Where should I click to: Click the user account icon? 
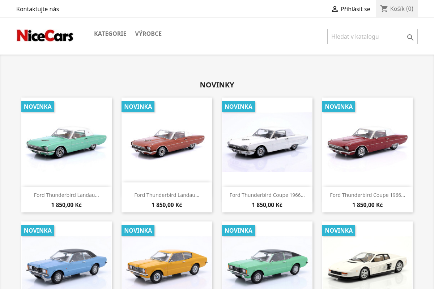335,9
